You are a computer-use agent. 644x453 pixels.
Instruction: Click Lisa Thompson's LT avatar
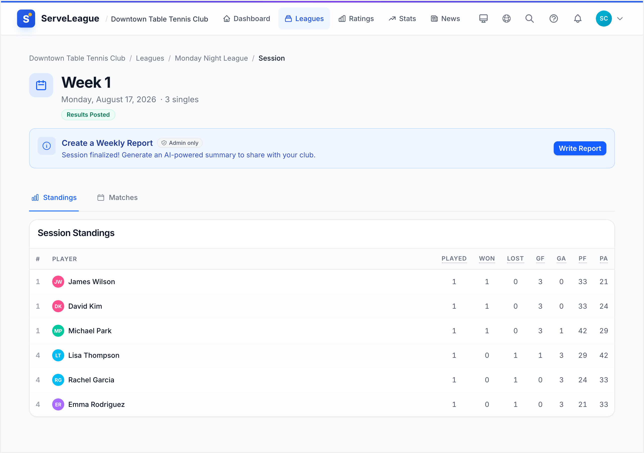tap(58, 356)
